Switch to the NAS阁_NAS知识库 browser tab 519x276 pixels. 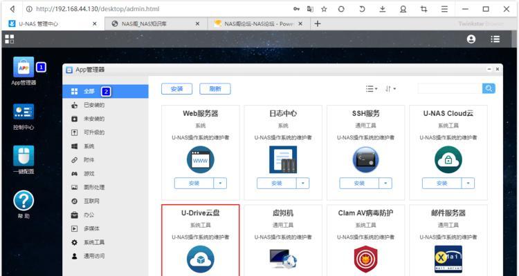pos(156,23)
